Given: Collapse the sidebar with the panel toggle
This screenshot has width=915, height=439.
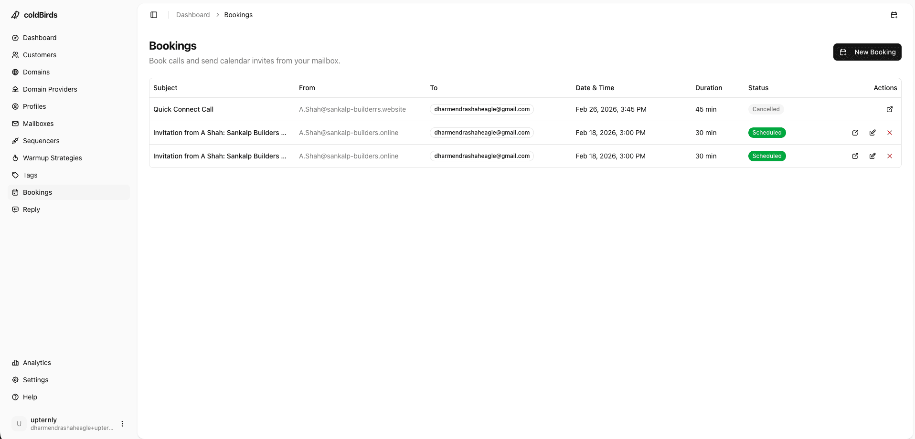Looking at the screenshot, I should pos(154,15).
